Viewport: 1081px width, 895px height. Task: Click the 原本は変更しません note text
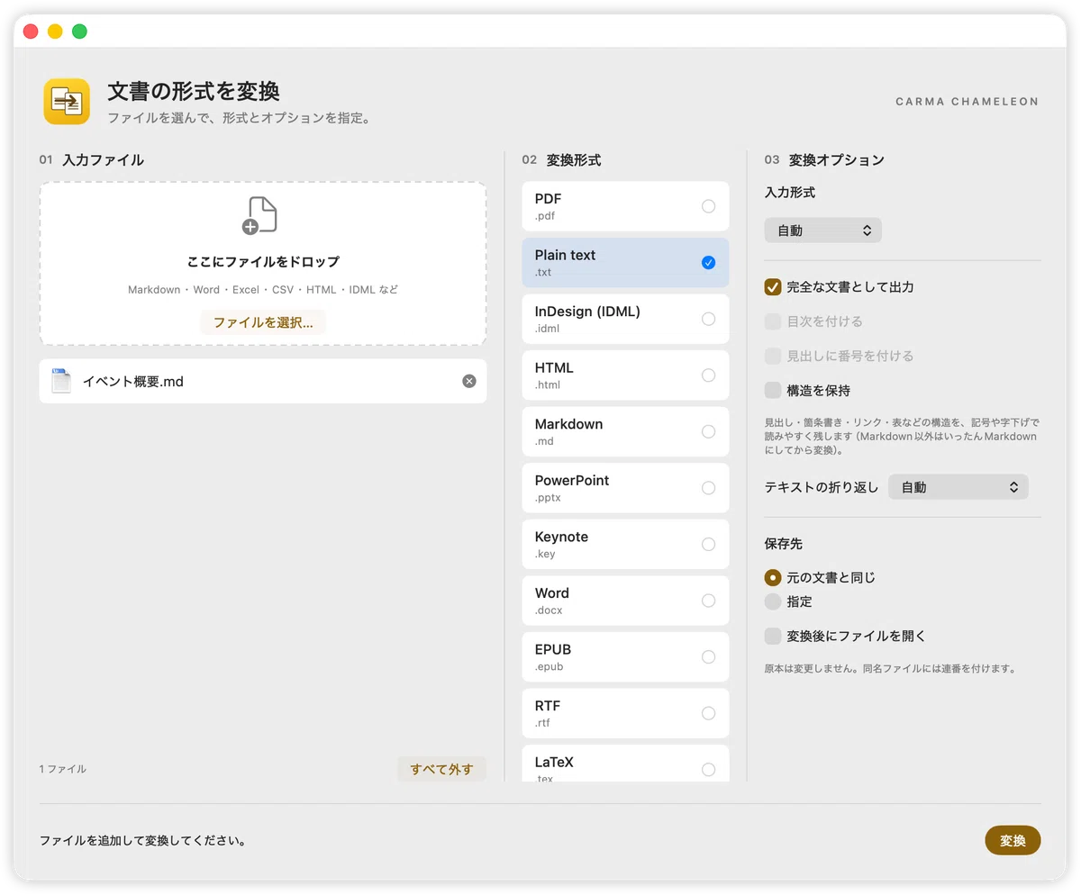[x=891, y=668]
